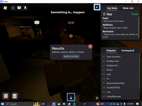This screenshot has width=142, height=106.
Task: Select player Joeydibawas
Action: click(x=120, y=96)
